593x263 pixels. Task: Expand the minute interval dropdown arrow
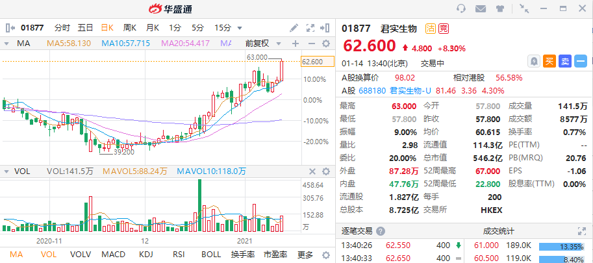240,28
